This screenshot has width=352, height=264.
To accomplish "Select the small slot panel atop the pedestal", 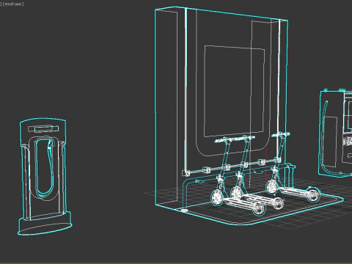I will pos(43,129).
